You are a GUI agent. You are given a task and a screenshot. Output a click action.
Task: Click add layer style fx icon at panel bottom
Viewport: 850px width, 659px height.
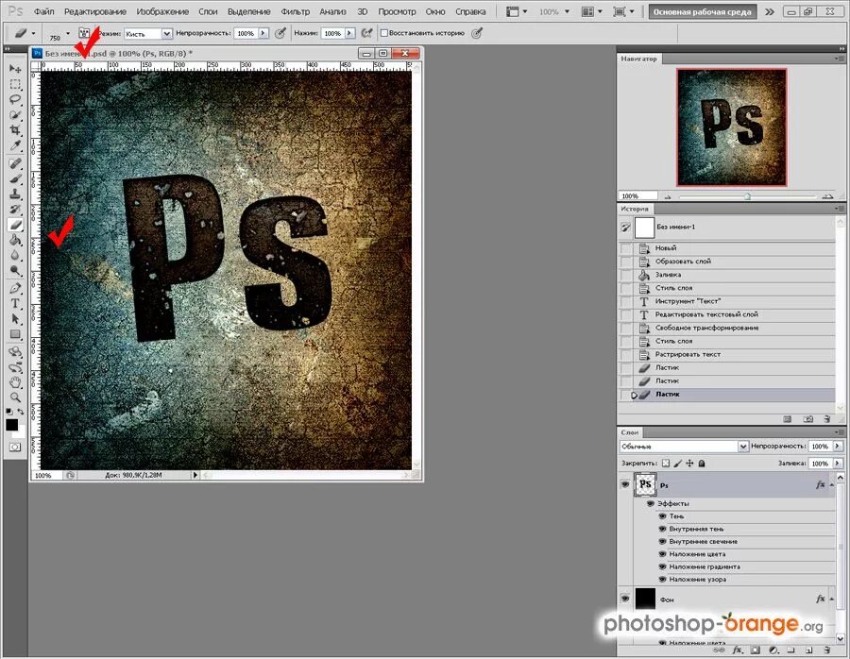[x=737, y=650]
